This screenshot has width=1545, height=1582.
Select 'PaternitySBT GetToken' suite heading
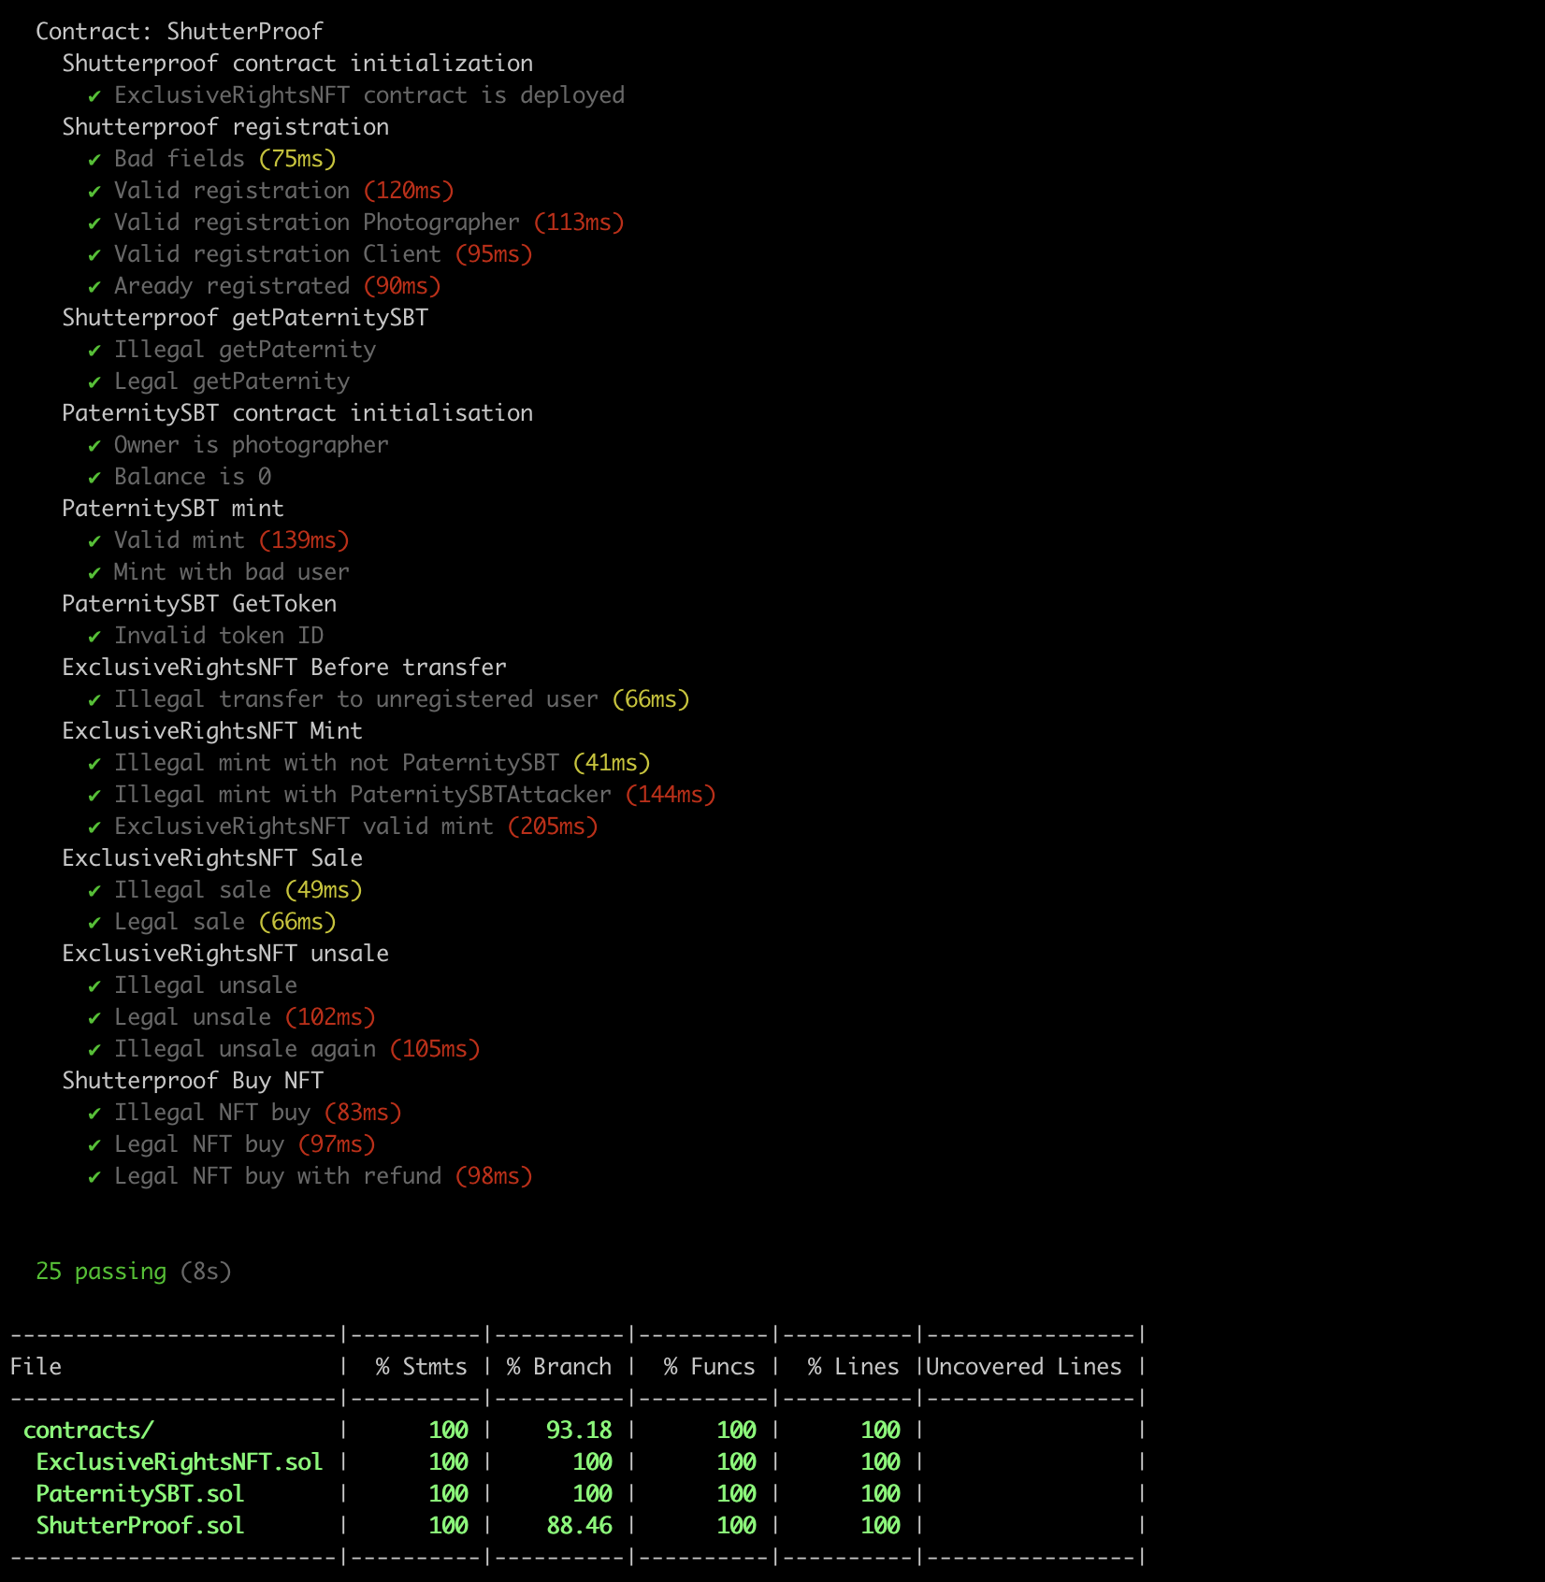tap(199, 604)
